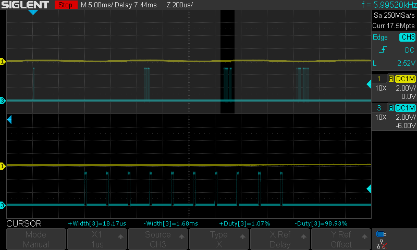417x250 pixels.
Task: Click the -Width[3]=1.68ms measurement
Action: point(171,223)
